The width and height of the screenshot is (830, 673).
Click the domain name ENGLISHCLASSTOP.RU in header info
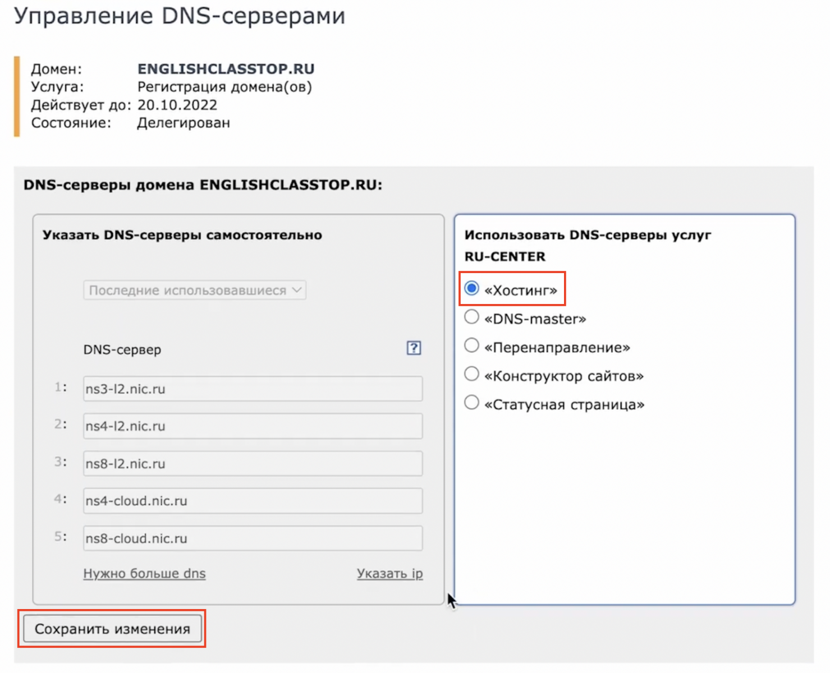tap(226, 69)
